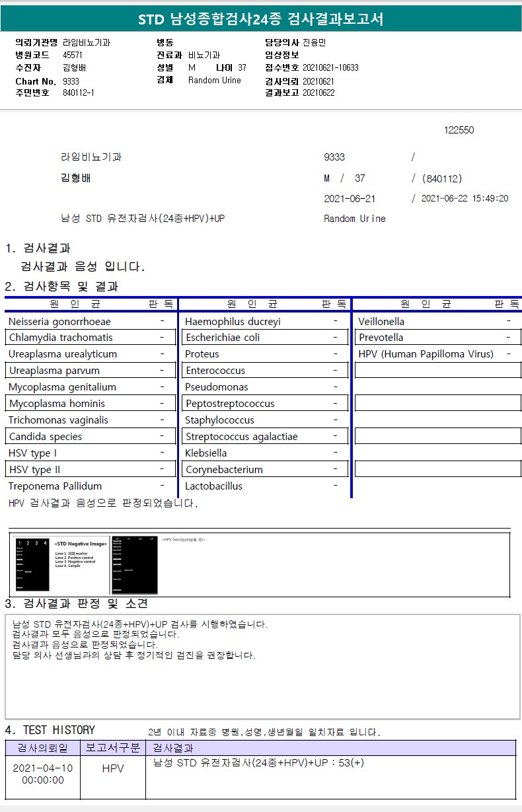This screenshot has height=812, width=522.
Task: Click the Corynebacterium entry
Action: pyautogui.click(x=265, y=470)
